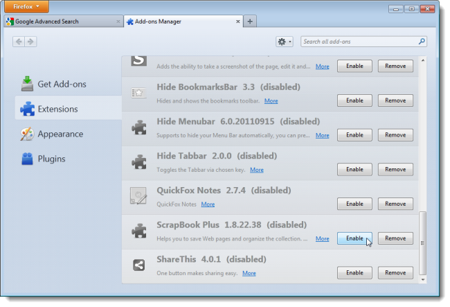Click the scrollbar down arrow
Screen dimensions: 450x307
[x=423, y=279]
